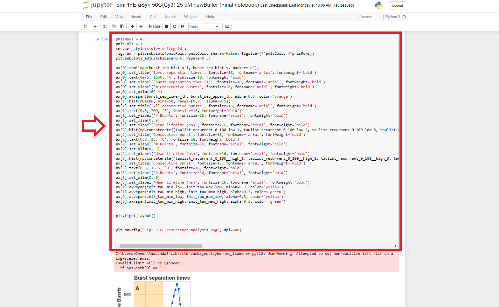Viewport: 499px width, 307px height.
Task: Place cursor on the 'pnlsRows = 4' line
Action: 129,39
